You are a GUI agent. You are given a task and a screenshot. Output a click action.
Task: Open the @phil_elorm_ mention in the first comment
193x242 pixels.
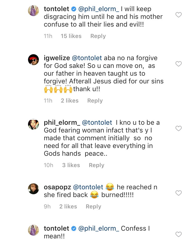[98, 9]
